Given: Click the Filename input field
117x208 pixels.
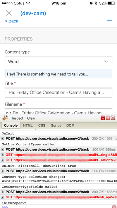Looking at the screenshot, I should coord(58,111).
